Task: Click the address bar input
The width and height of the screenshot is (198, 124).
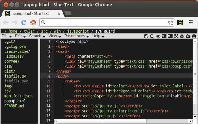Action: coord(107,23)
